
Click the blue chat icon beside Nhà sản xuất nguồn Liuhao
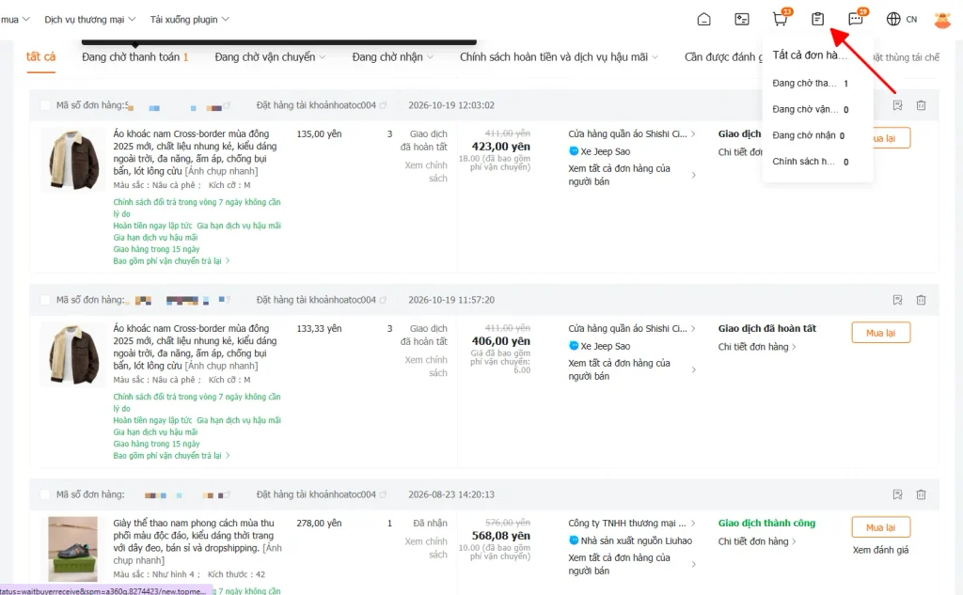(x=574, y=540)
